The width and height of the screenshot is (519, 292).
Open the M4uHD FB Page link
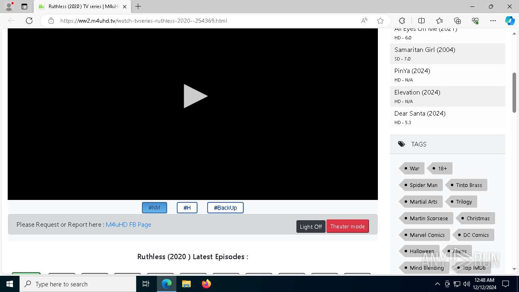click(129, 224)
